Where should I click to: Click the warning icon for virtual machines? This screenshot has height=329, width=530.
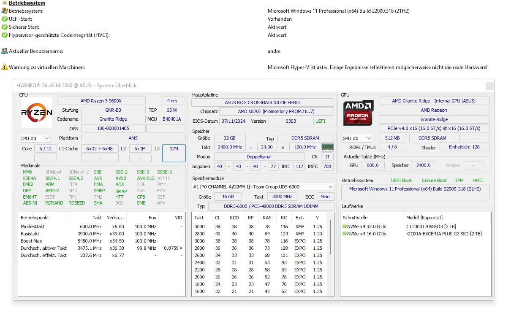click(x=5, y=67)
